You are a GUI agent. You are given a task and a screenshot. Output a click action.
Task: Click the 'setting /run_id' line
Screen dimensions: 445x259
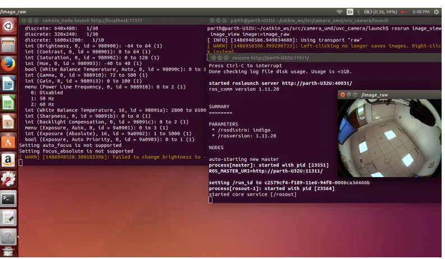coord(289,183)
